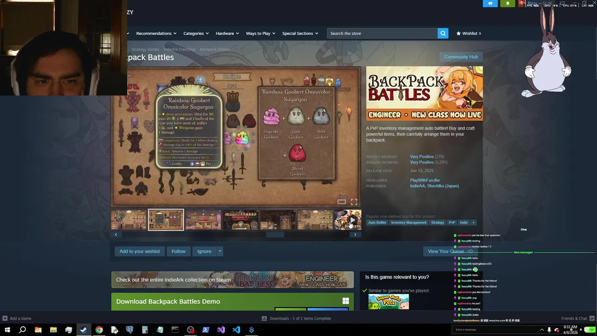The image size is (597, 336).
Task: Expand the Ways to Play menu
Action: [x=260, y=33]
